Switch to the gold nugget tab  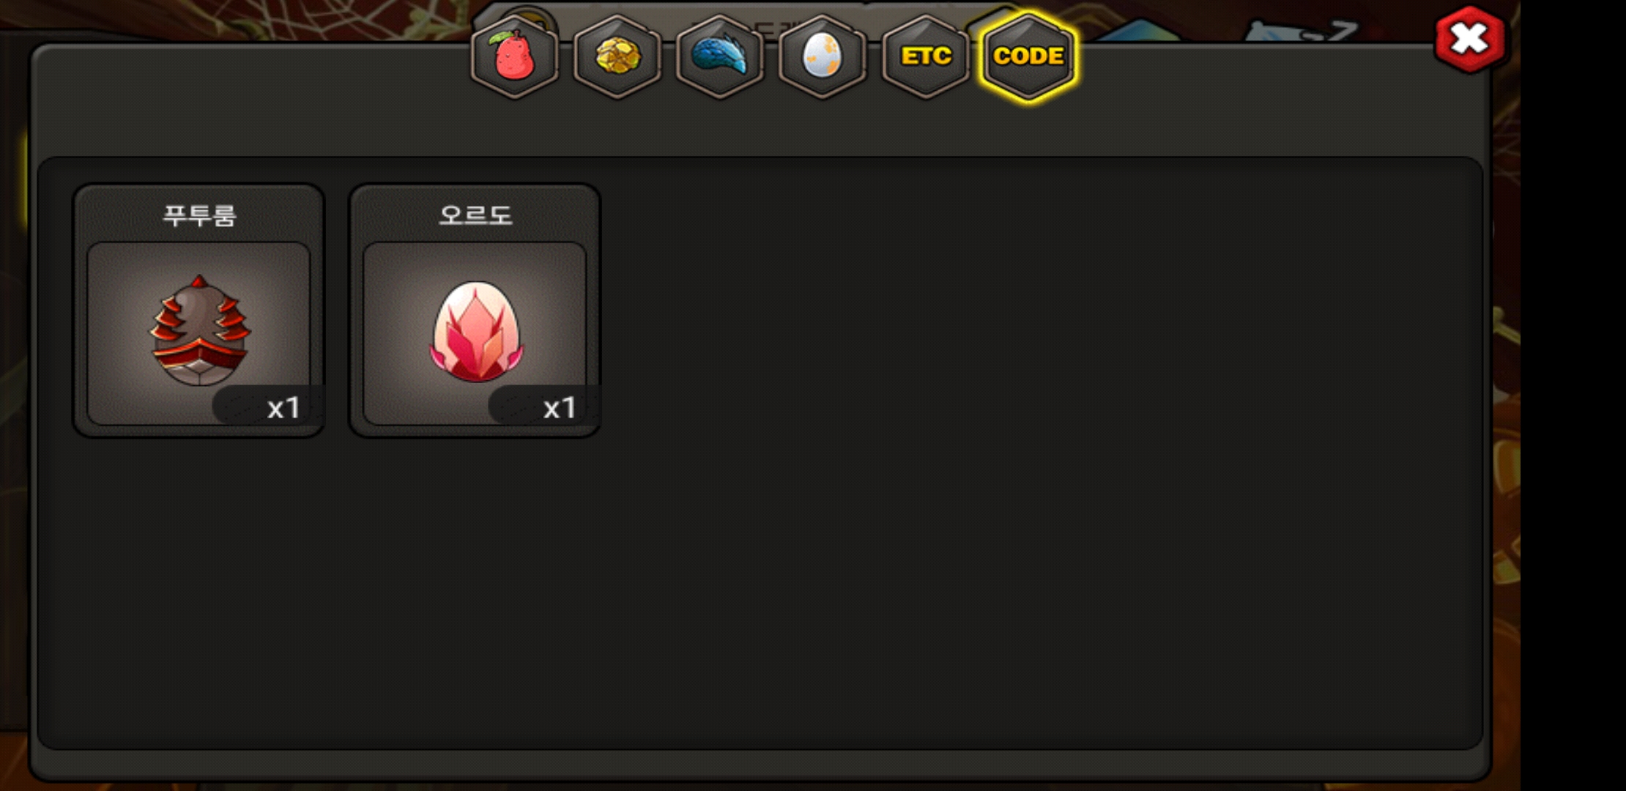pyautogui.click(x=617, y=56)
